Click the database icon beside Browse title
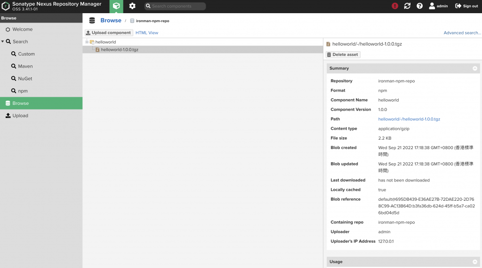The image size is (482, 268). pos(92,21)
